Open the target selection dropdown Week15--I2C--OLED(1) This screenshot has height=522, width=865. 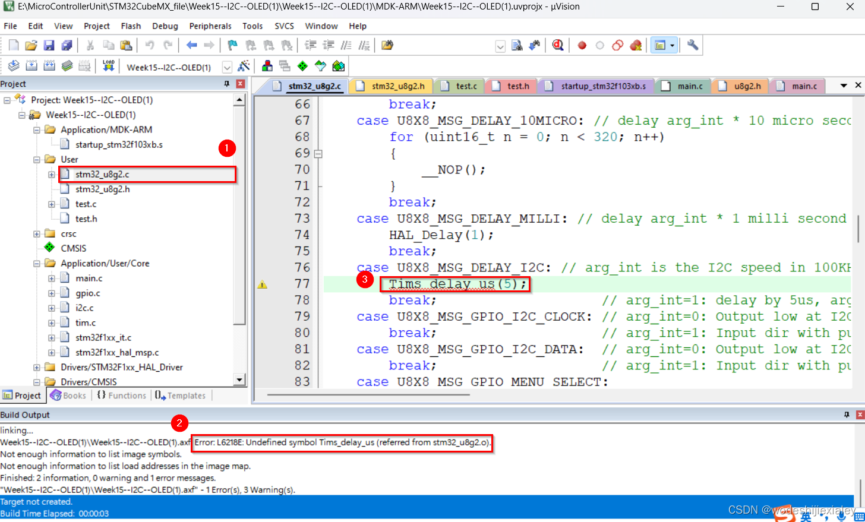click(x=227, y=67)
